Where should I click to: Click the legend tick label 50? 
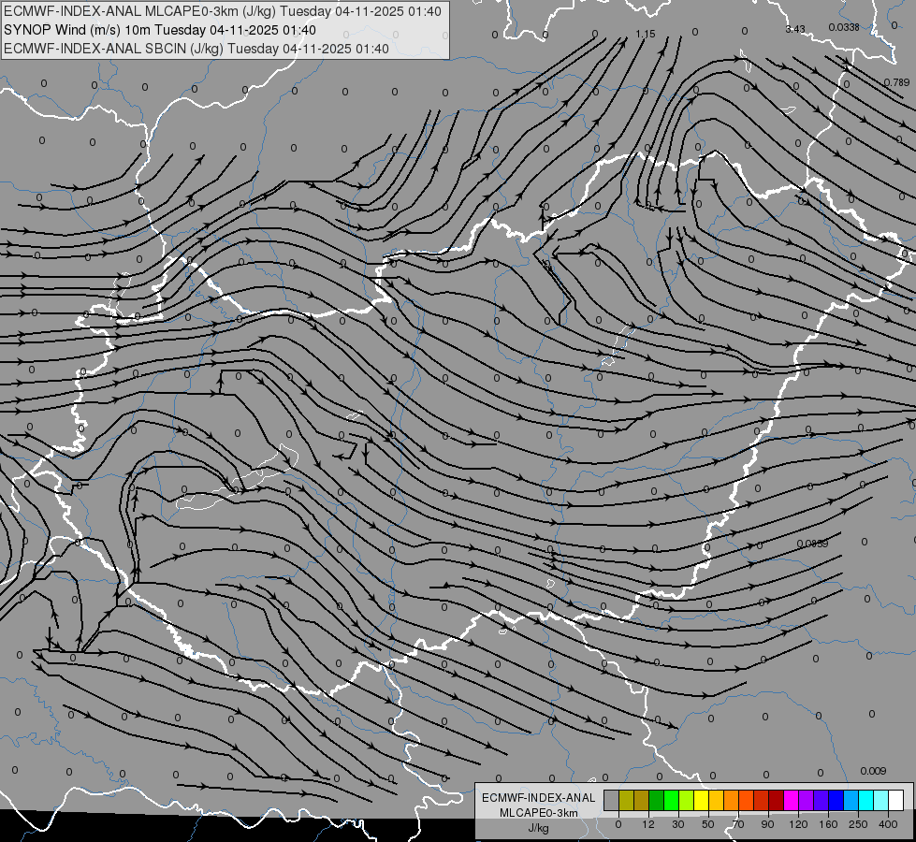click(708, 824)
